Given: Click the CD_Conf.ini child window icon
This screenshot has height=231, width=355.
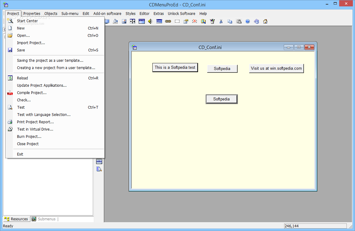Looking at the screenshot, I should point(134,47).
